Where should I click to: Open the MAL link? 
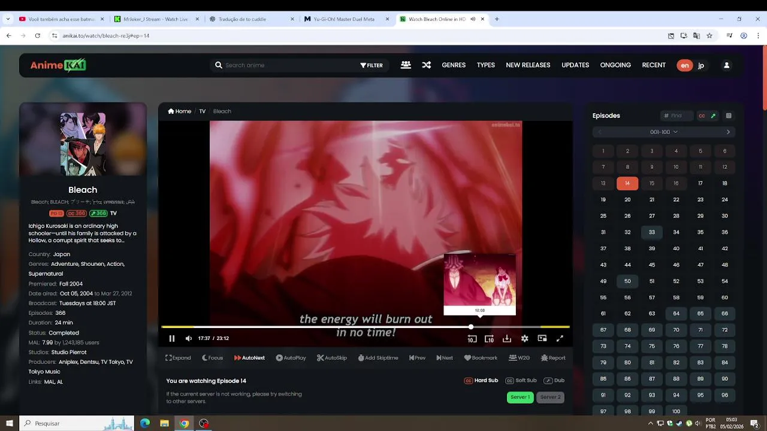tap(49, 382)
